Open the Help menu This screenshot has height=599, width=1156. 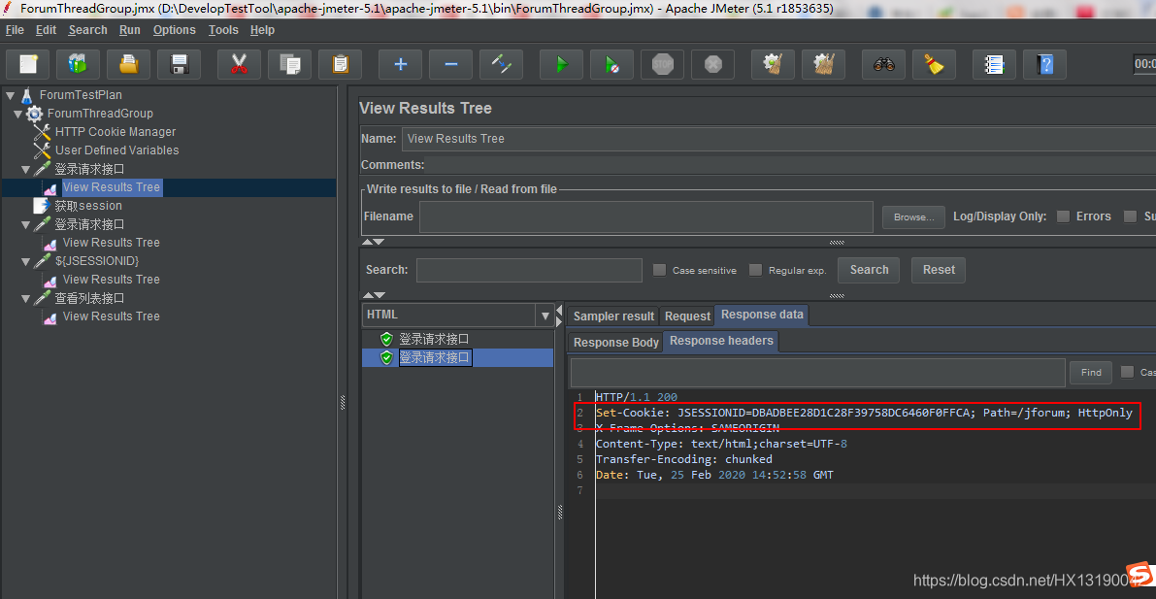pyautogui.click(x=262, y=30)
